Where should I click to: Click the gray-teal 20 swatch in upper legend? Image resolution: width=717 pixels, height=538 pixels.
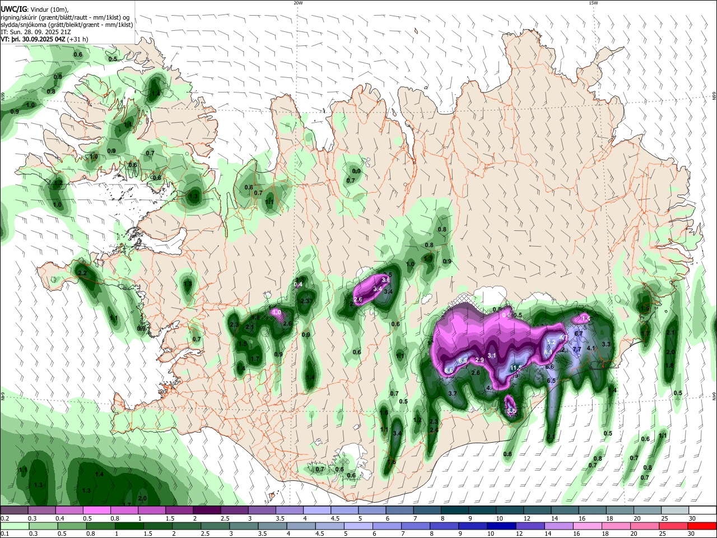[x=647, y=511]
